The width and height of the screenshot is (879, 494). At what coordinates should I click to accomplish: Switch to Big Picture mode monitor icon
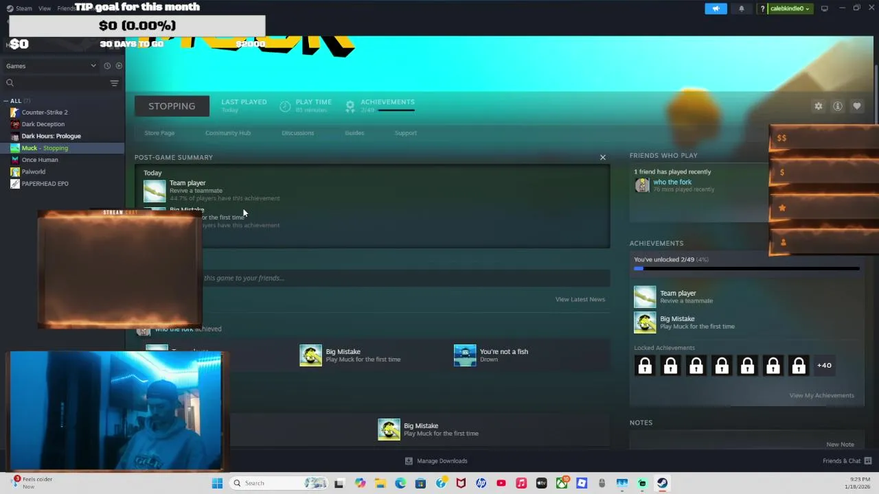(824, 8)
